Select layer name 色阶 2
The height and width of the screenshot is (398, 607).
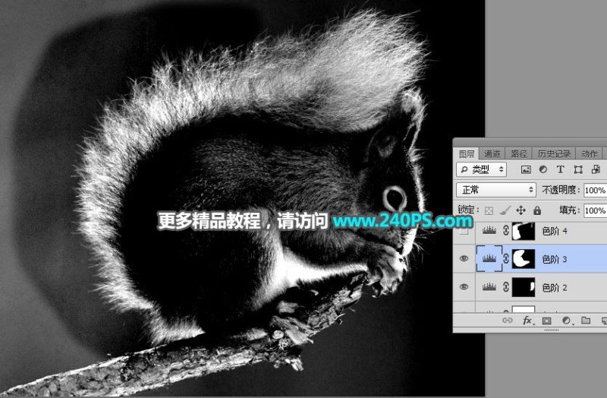pyautogui.click(x=555, y=288)
